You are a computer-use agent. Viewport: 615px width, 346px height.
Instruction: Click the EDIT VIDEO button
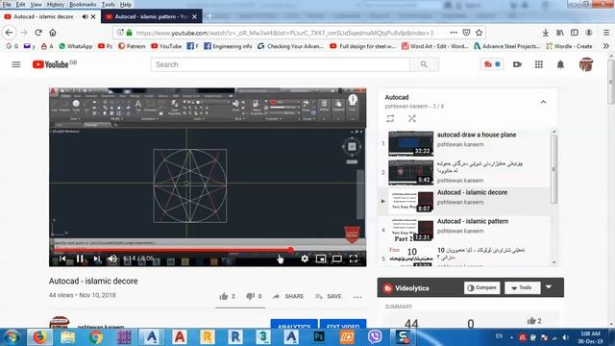(x=343, y=325)
